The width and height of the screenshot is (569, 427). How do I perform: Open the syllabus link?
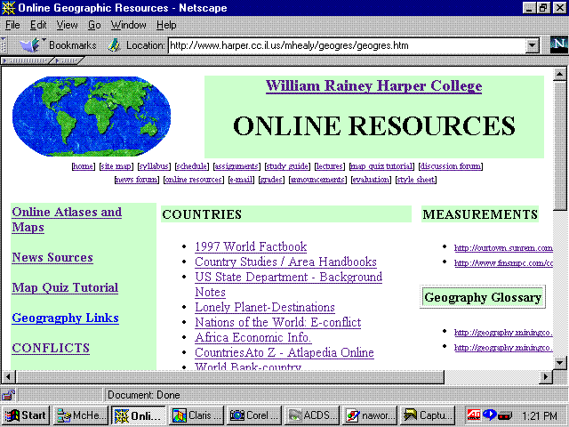(x=154, y=166)
